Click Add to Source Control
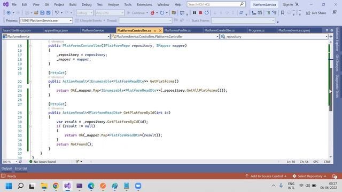Viewport: 342px width, 192px height. point(266,176)
